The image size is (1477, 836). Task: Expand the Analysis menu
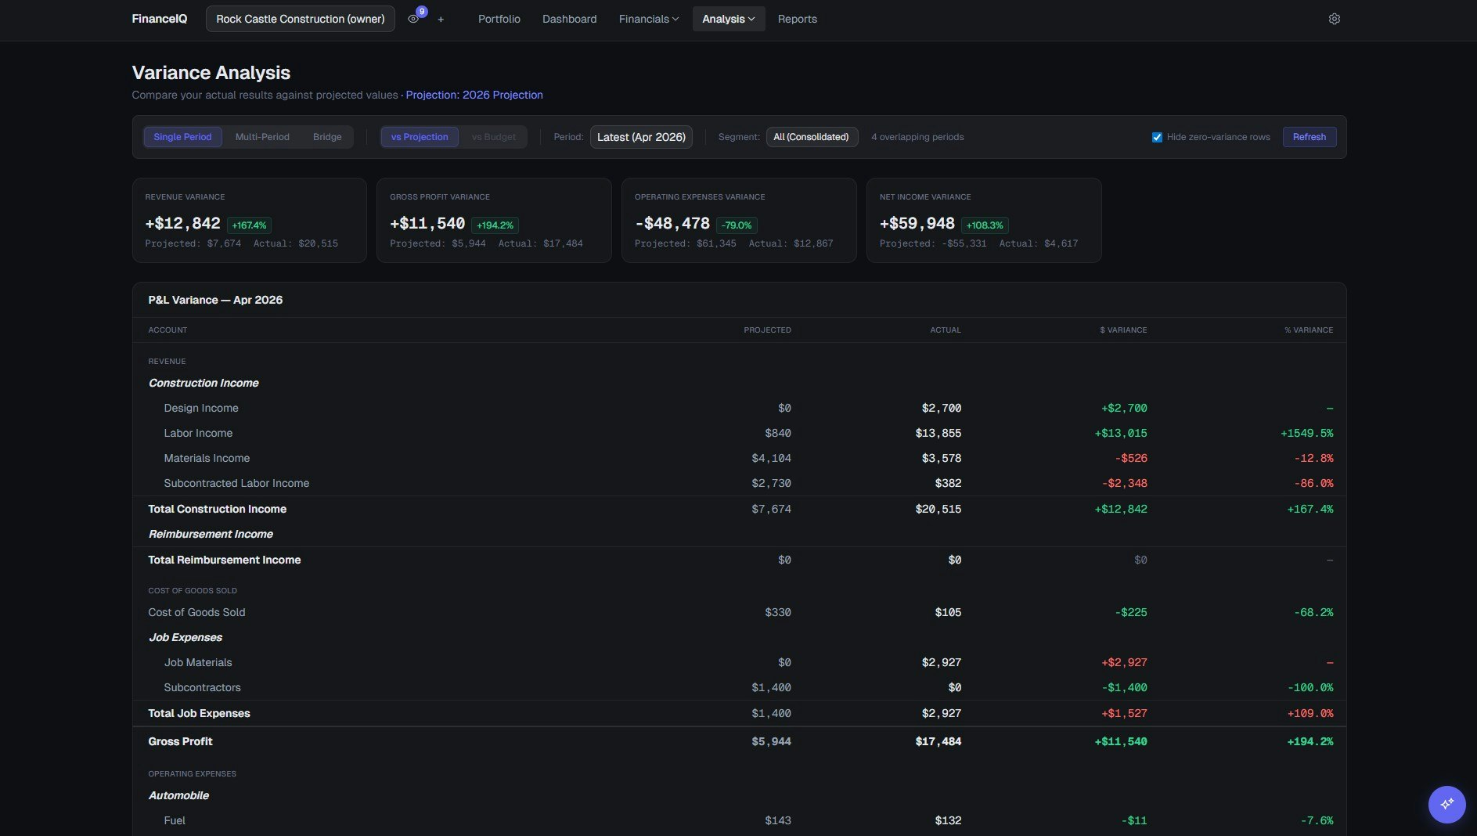[x=727, y=19]
